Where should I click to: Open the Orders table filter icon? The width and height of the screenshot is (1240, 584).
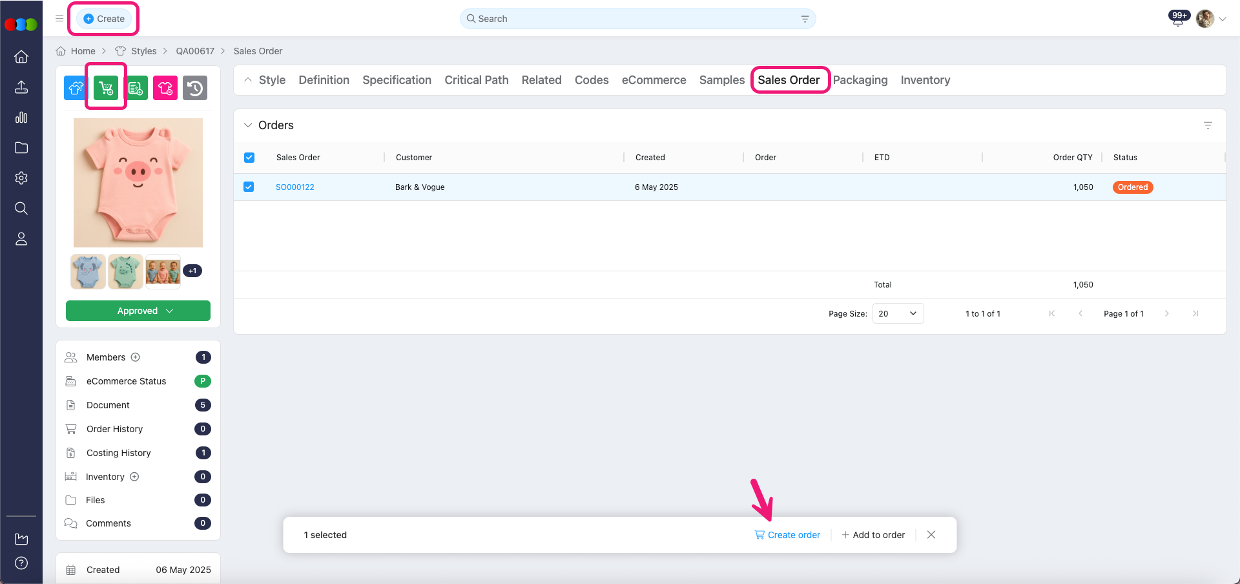[x=1208, y=125]
